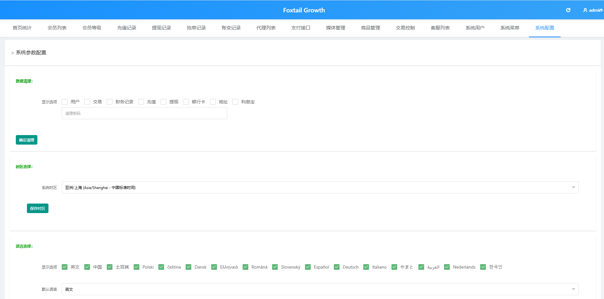Open 抢单记录 tab
Viewport: 604px width, 299px height.
point(196,28)
